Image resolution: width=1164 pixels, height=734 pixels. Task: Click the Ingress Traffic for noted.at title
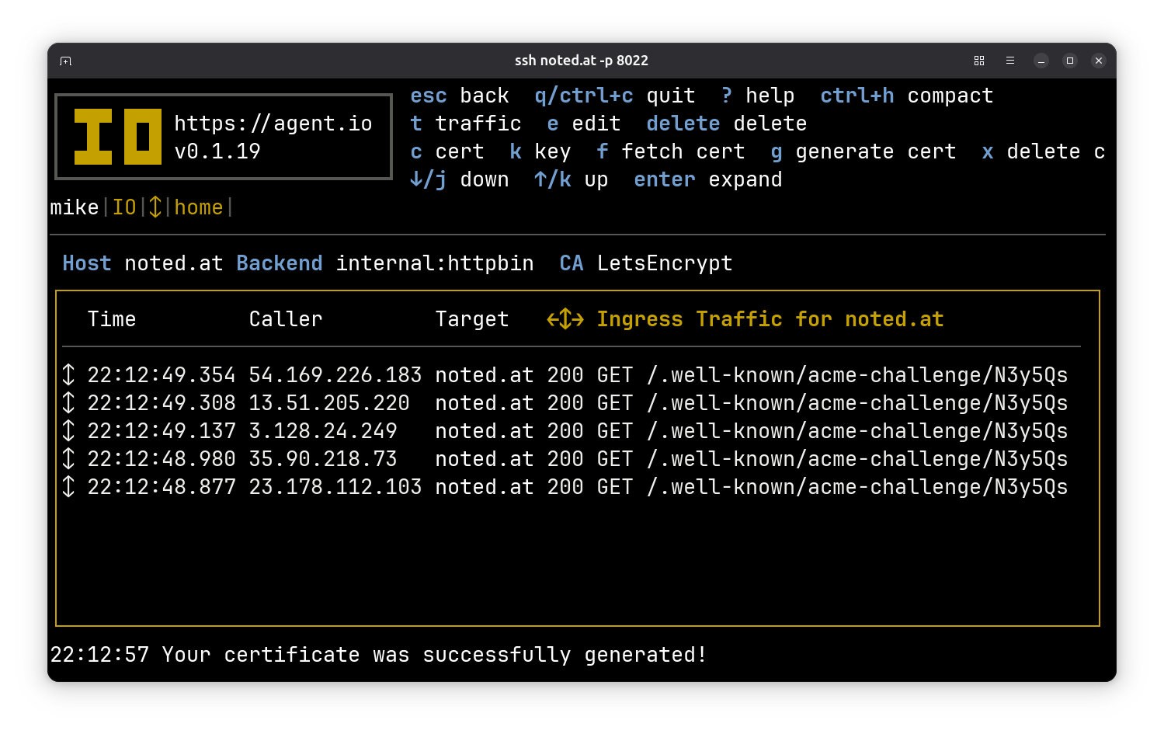pyautogui.click(x=770, y=319)
